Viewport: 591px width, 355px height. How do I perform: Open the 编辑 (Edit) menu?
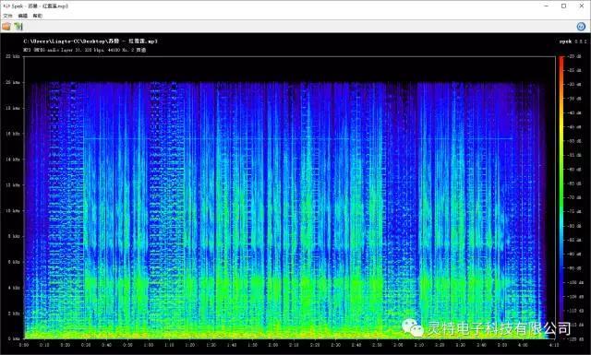23,16
